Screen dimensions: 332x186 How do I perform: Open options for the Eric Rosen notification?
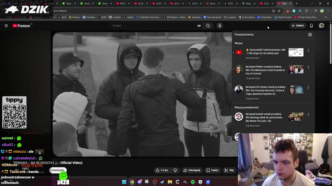308,88
